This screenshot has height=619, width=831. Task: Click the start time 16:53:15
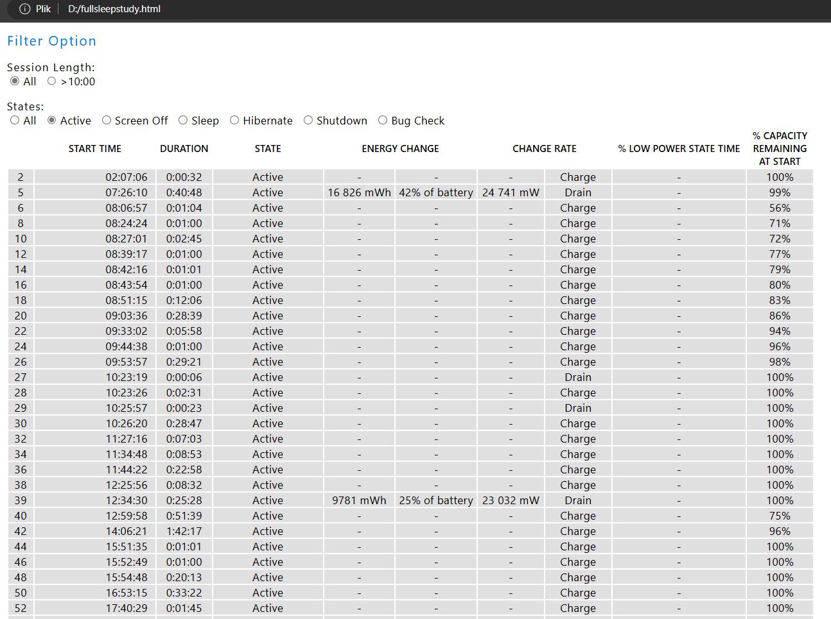click(127, 593)
